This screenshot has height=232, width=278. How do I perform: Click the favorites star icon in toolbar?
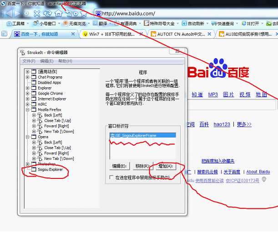point(84,14)
